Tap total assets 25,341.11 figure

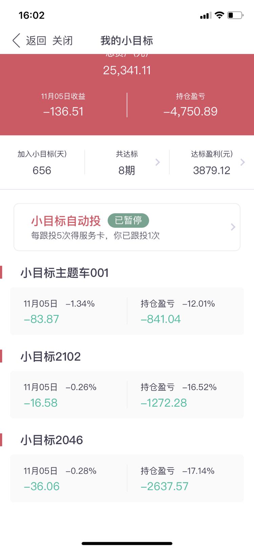click(127, 70)
